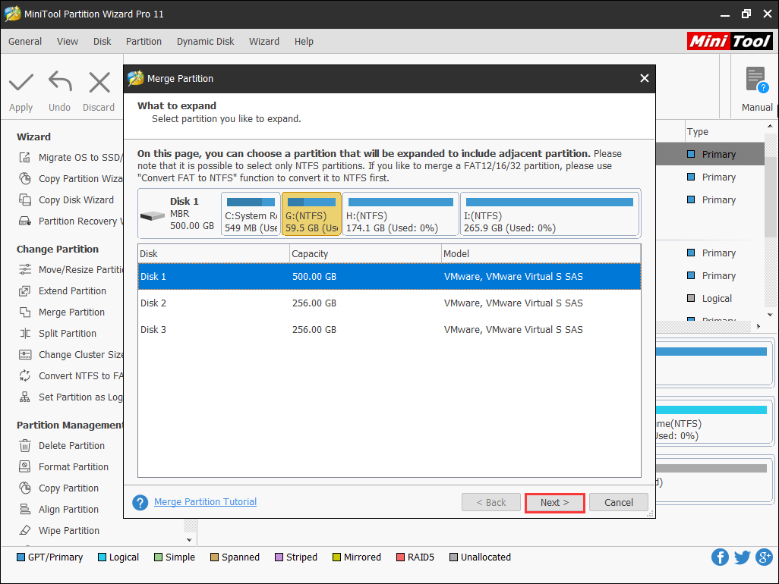Open the Wizard menu

tap(263, 42)
